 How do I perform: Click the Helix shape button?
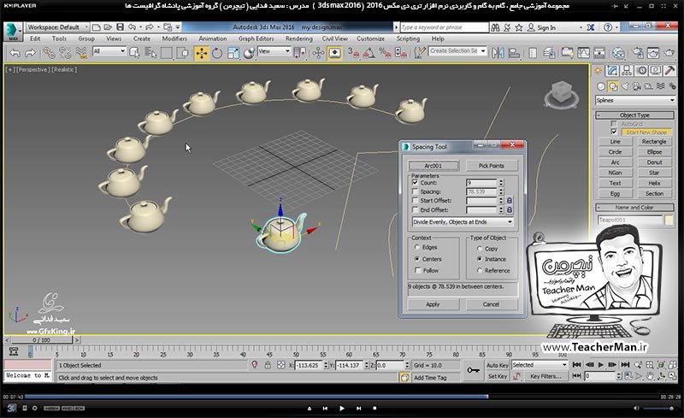coord(654,183)
